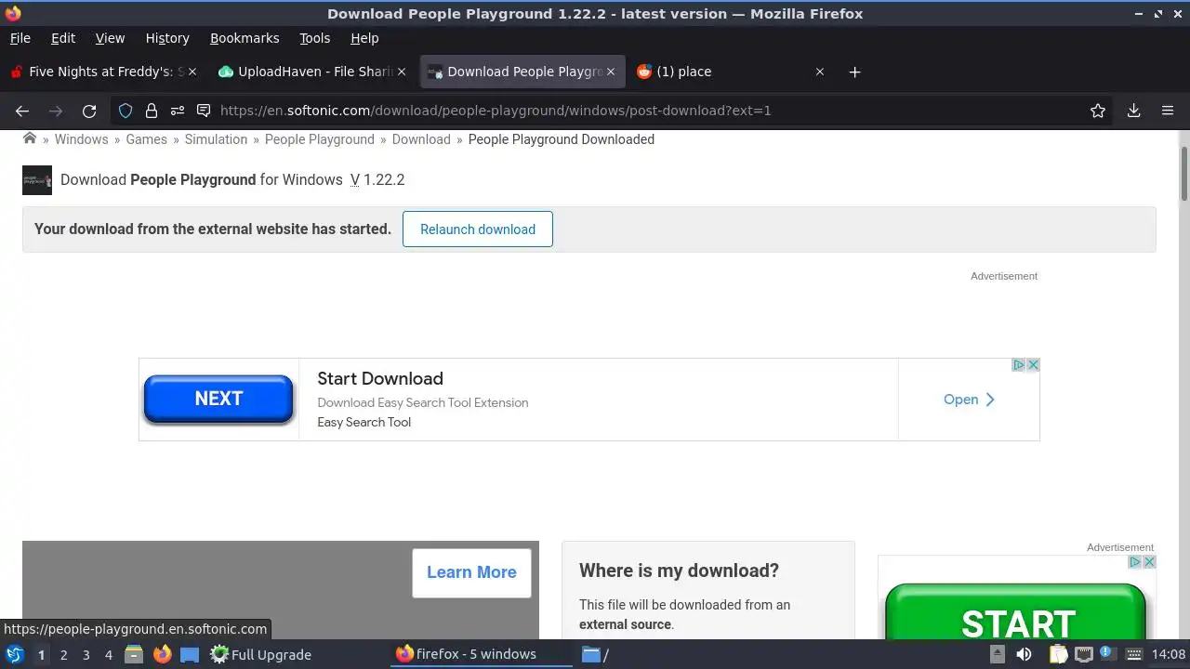Click the network tray icon
Viewport: 1190px width, 669px height.
pyautogui.click(x=1083, y=654)
